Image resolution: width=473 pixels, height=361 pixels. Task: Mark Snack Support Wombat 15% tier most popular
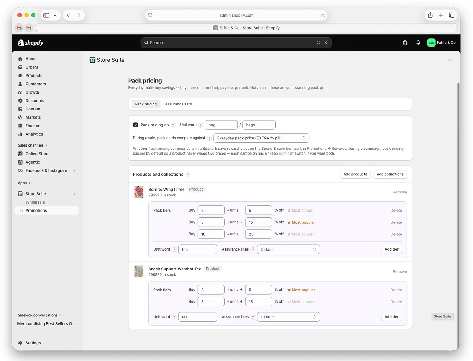coord(301,302)
